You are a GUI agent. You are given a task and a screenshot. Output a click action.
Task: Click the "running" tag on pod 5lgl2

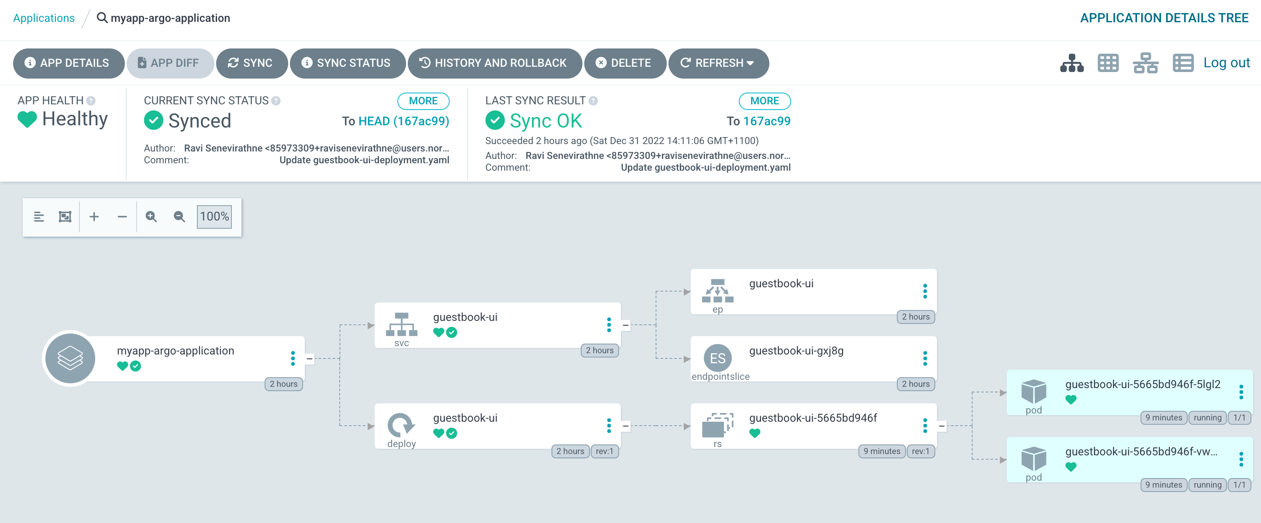coord(1207,417)
